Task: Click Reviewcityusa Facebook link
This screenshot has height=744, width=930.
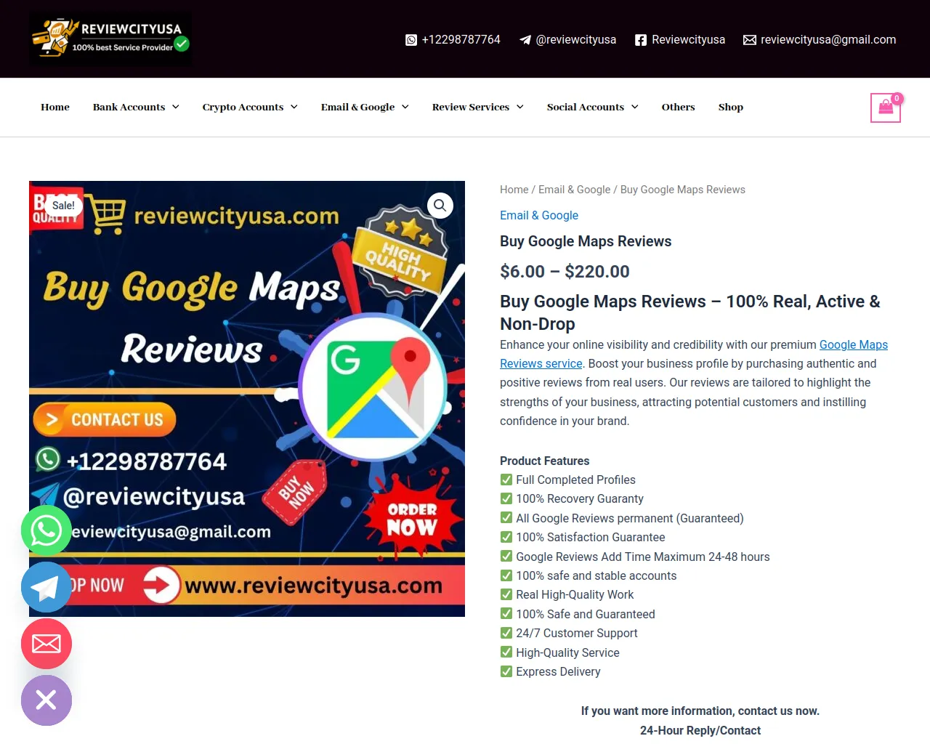Action: tap(689, 40)
